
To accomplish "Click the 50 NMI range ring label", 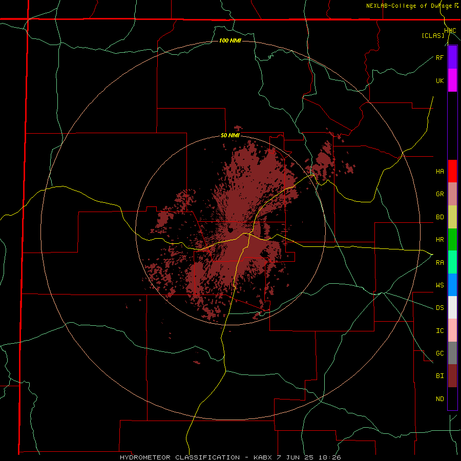I will [230, 135].
